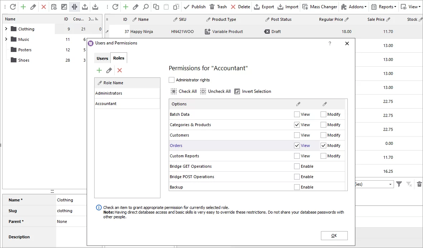Click the Invert Selection button
This screenshot has height=248, width=423.
pos(253,91)
